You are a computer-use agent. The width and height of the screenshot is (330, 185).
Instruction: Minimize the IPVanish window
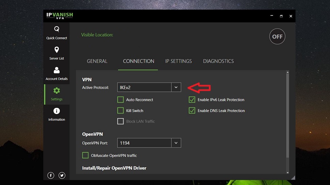tap(272, 16)
